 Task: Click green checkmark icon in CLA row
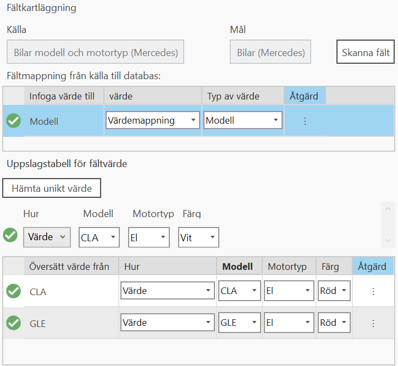pyautogui.click(x=14, y=291)
